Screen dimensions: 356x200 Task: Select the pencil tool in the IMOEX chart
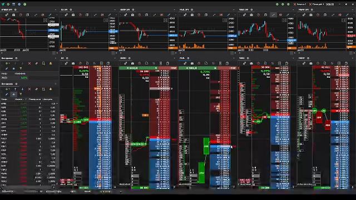50,15
